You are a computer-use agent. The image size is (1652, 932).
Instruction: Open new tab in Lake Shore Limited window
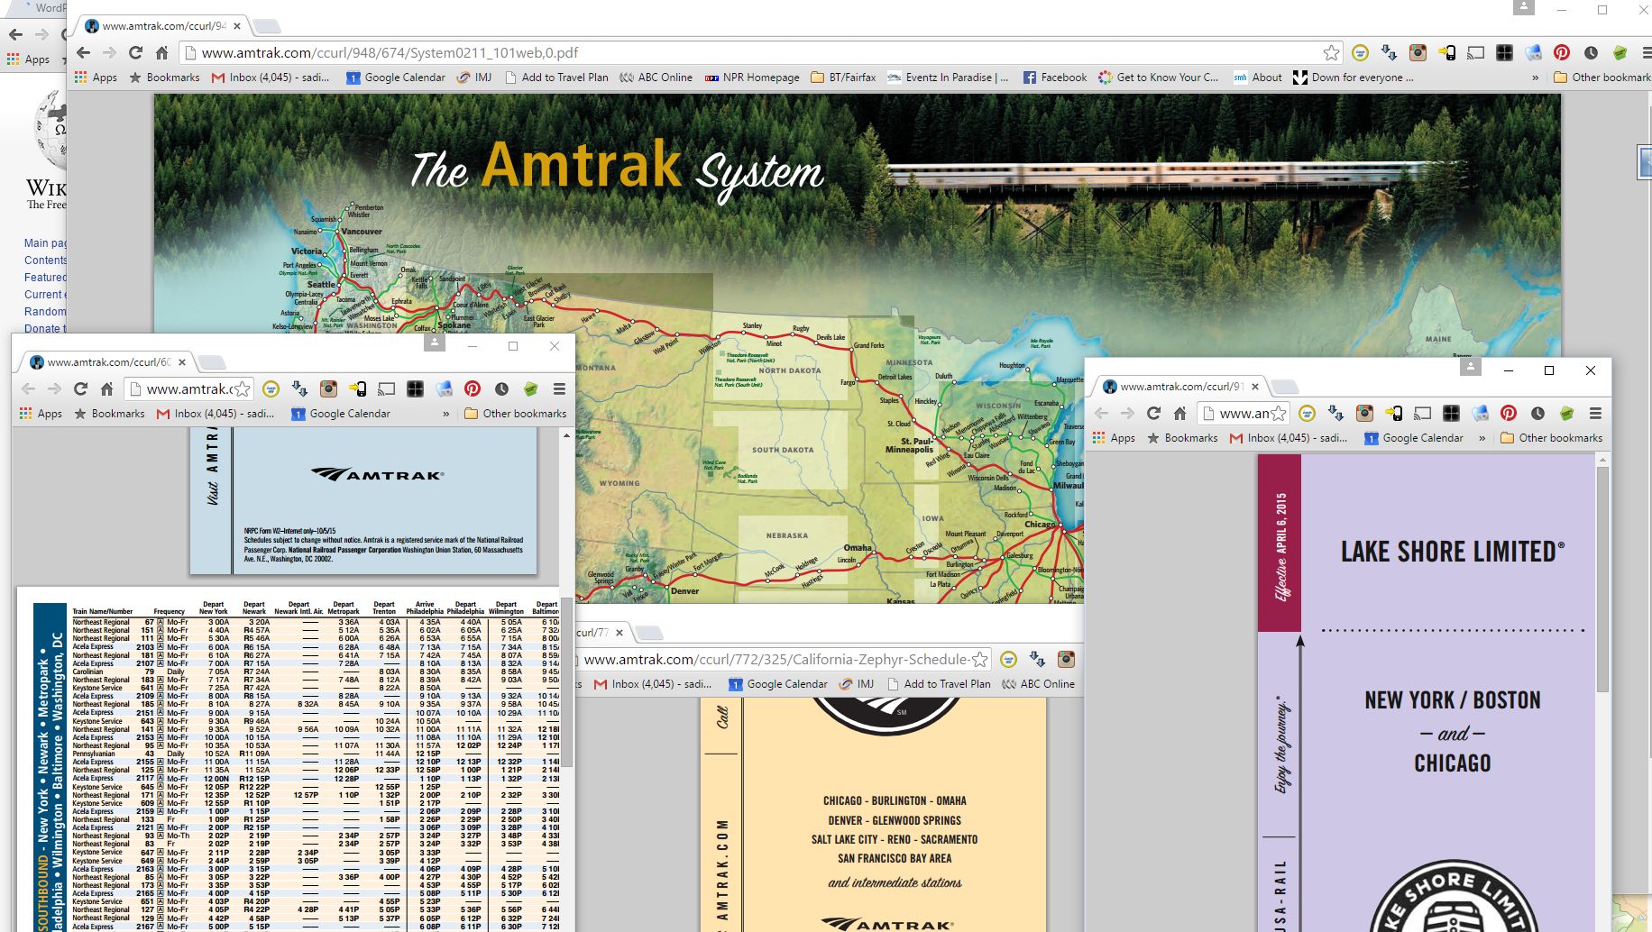coord(1285,387)
